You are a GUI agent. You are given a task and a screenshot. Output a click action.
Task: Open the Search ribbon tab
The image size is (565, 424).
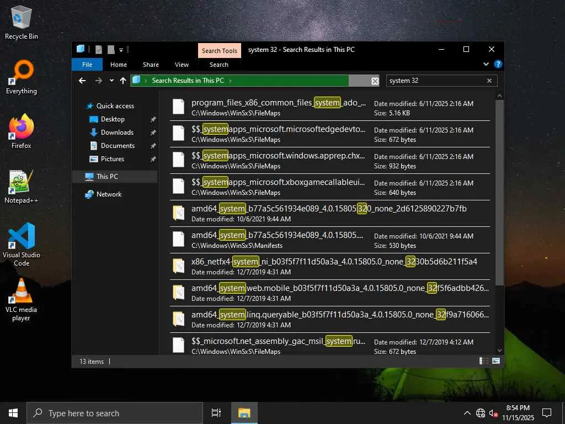[218, 65]
